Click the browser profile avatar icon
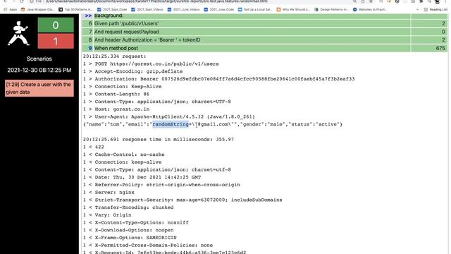The height and width of the screenshot is (254, 451). tap(437, 1)
